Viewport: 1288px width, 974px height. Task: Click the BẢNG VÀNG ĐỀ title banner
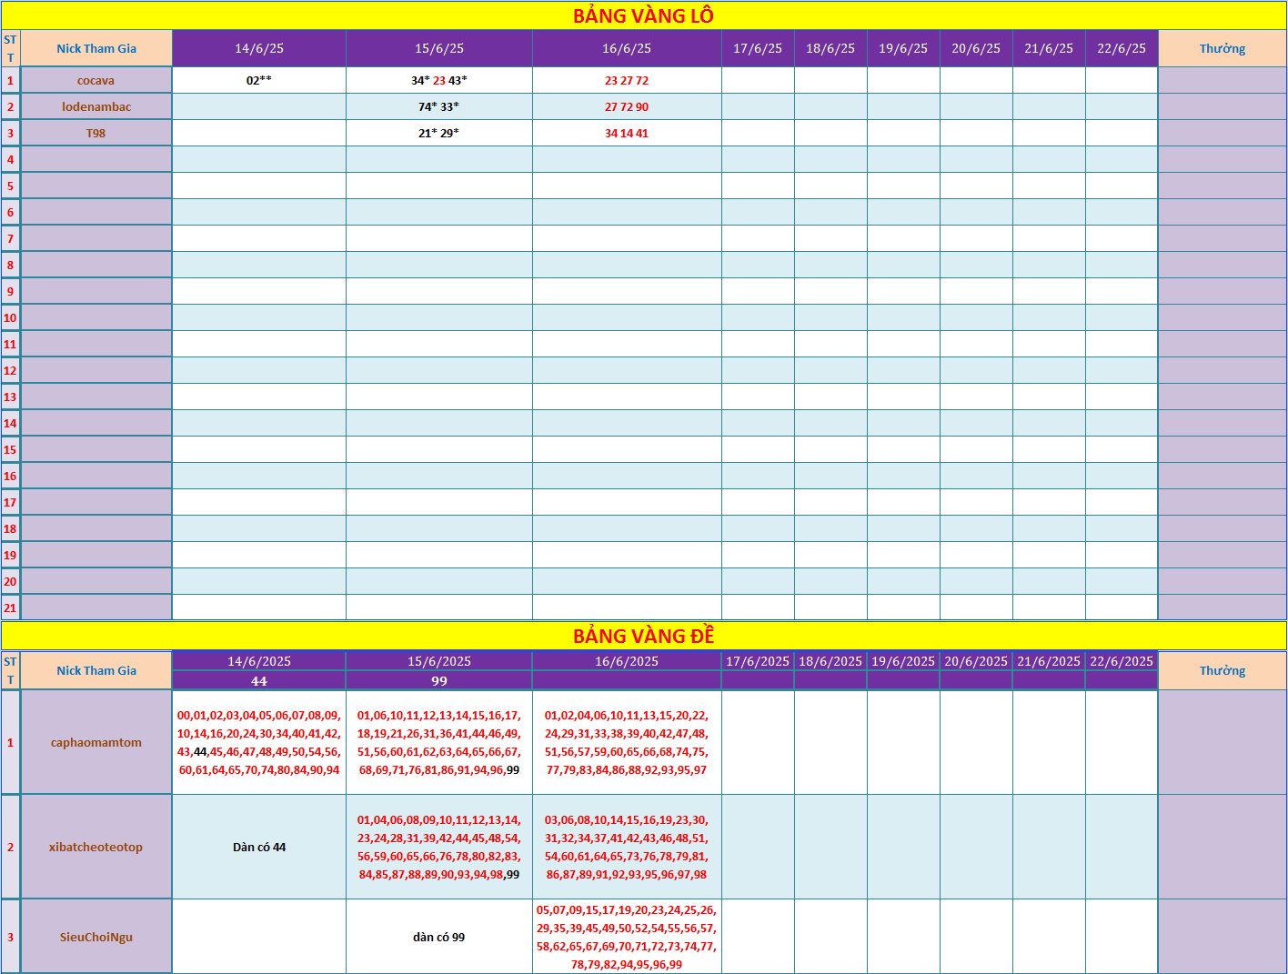click(x=643, y=636)
